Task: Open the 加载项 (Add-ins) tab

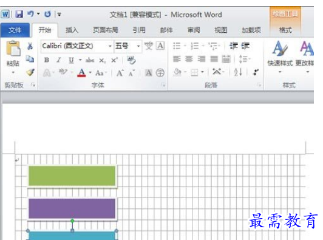Action: click(251, 30)
